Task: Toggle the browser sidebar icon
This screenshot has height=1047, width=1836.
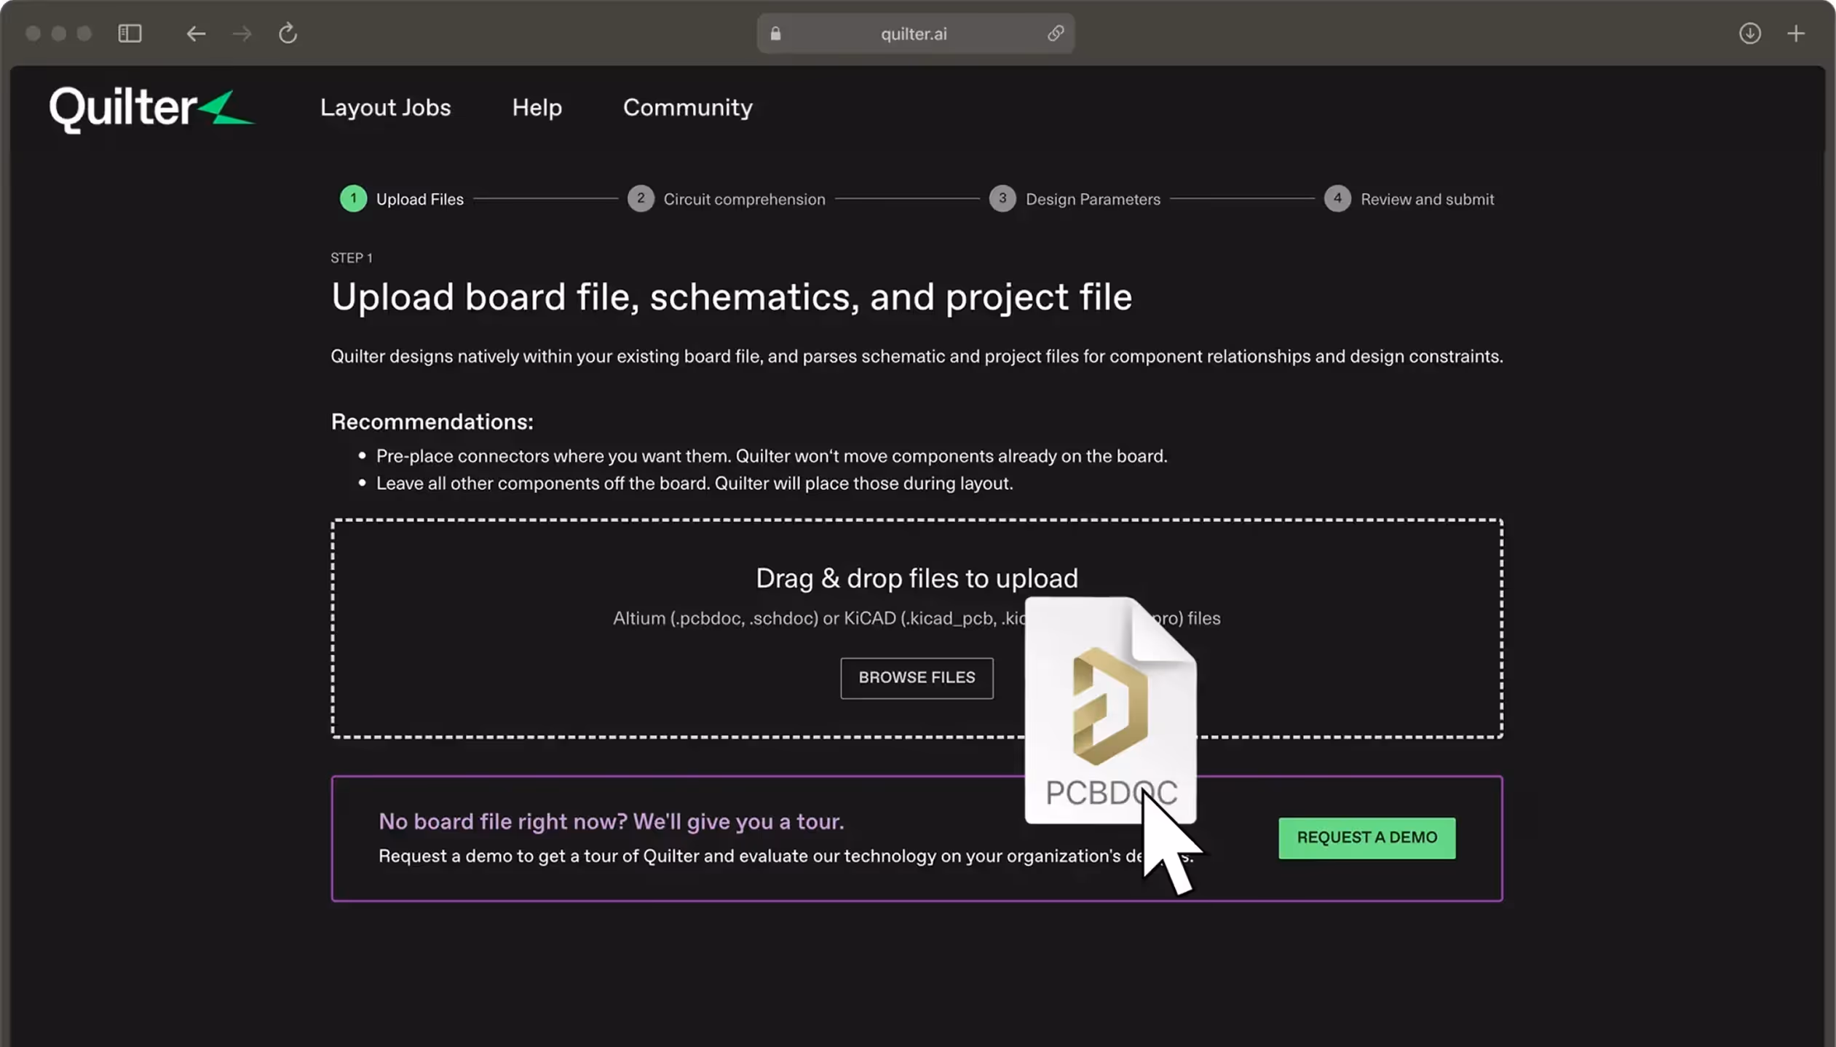Action: pyautogui.click(x=130, y=33)
